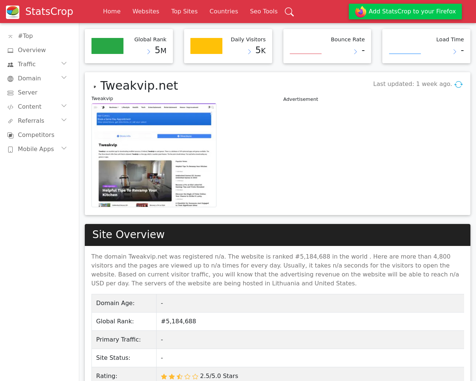This screenshot has height=381, width=476.
Task: Open the Top Sites menu item
Action: (x=184, y=12)
